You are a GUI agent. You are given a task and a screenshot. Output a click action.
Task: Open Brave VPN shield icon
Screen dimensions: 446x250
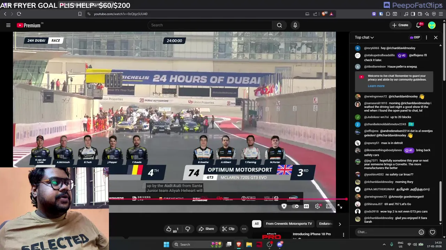tap(434, 14)
